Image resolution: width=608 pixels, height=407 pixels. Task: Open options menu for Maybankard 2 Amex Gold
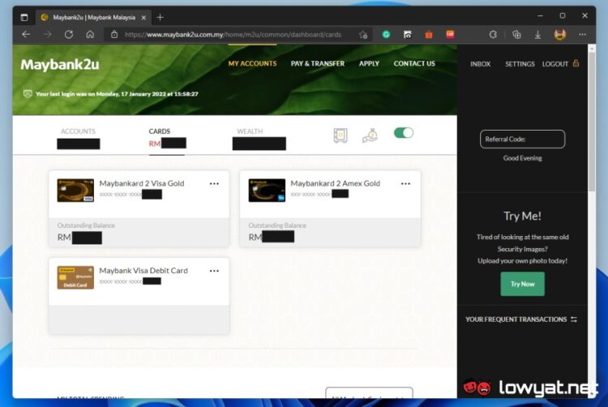point(405,184)
